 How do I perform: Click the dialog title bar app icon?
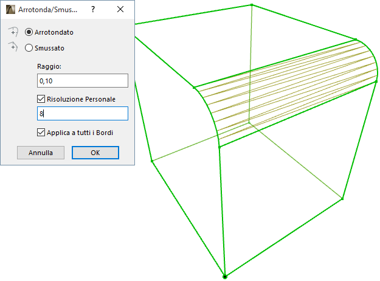[10, 10]
